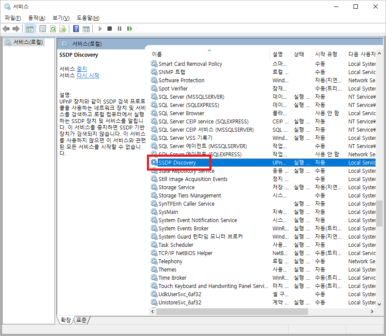Click gear icon of SQL Server Browser row
The width and height of the screenshot is (386, 336).
coord(154,113)
